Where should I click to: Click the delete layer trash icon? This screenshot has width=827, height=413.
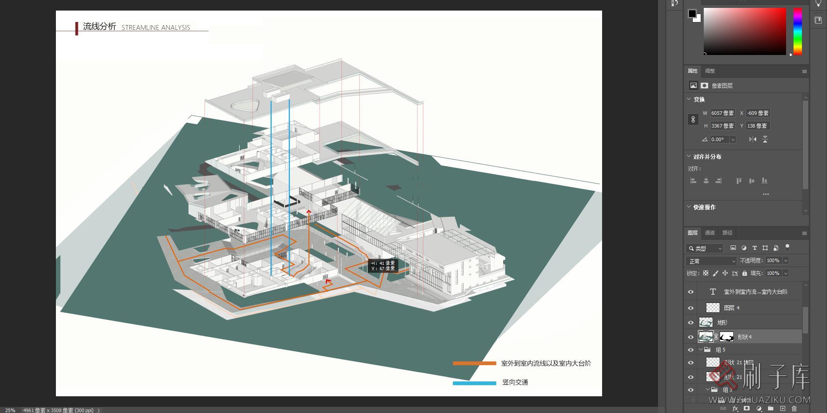tap(794, 409)
